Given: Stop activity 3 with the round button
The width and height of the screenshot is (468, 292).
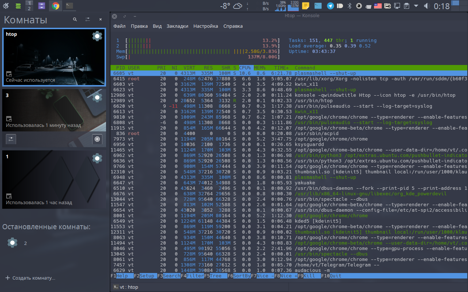Looking at the screenshot, I should pos(97,139).
